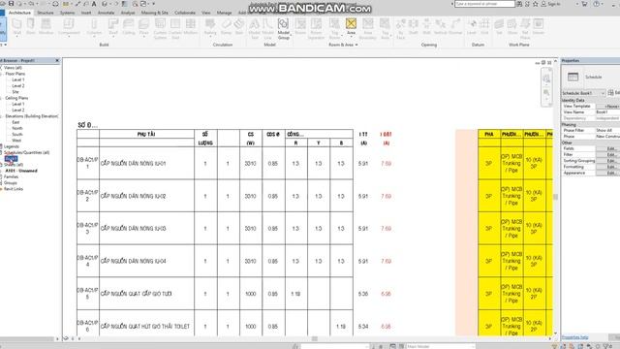Select the Model Text tool
Screen dimensions: 620x349
coord(255,28)
